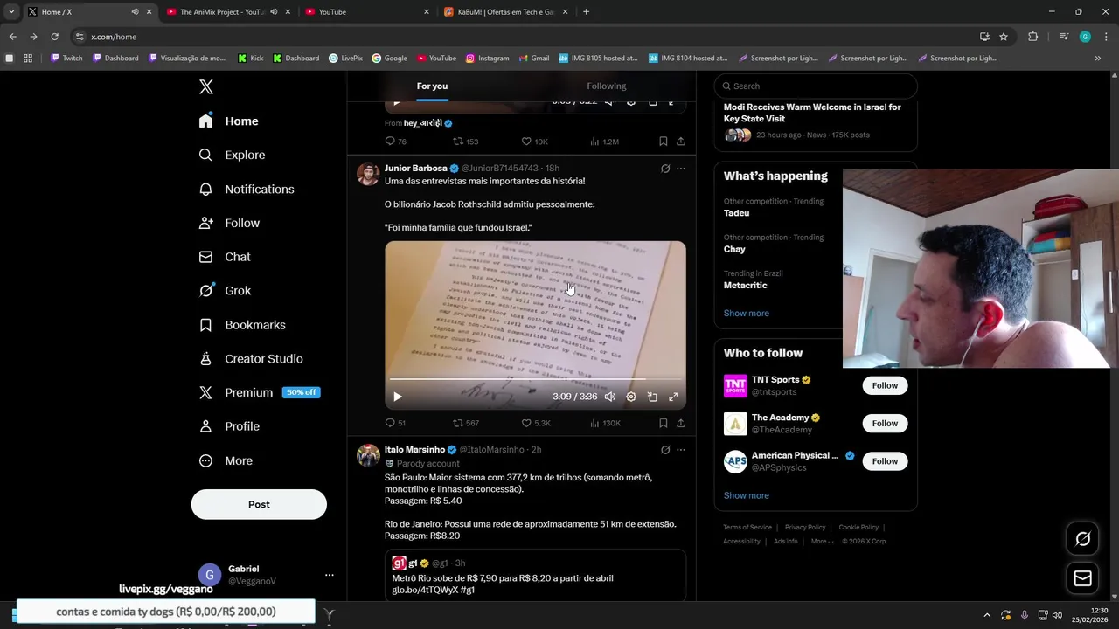Screen dimensions: 1119x629
Task: Like hey_ post (10K)
Action: [535, 142]
